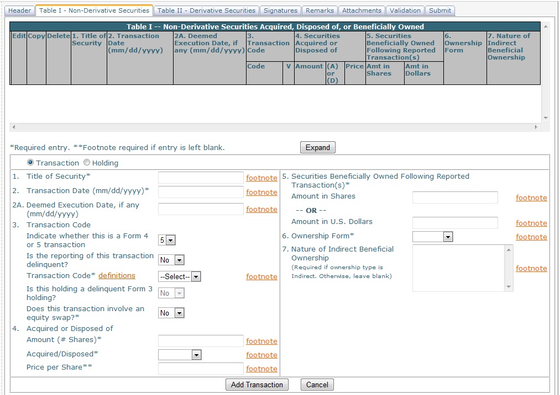Image resolution: width=560 pixels, height=395 pixels.
Task: Open the delinquent transaction reporting dropdown
Action: 171,260
